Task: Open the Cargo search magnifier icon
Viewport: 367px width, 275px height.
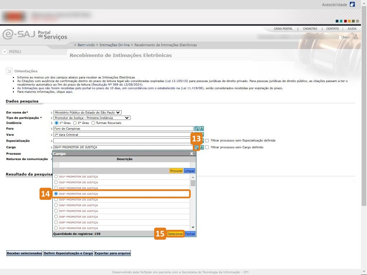Action: pyautogui.click(x=196, y=147)
